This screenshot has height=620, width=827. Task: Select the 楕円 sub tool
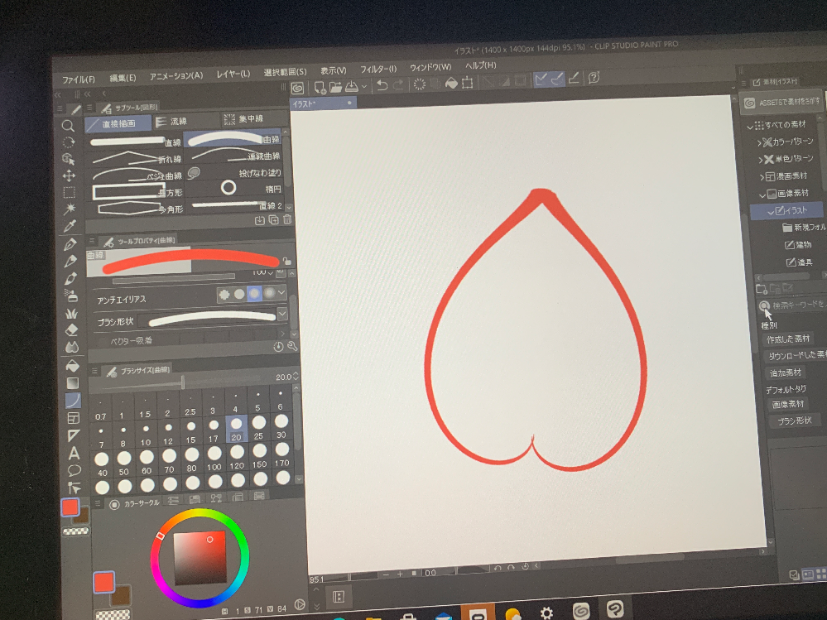click(x=235, y=188)
